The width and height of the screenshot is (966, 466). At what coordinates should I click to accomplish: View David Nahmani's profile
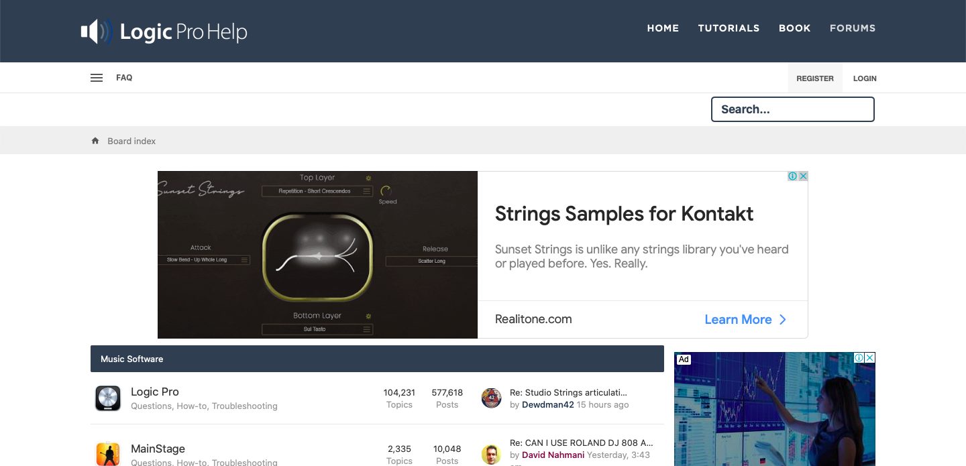[x=553, y=455]
